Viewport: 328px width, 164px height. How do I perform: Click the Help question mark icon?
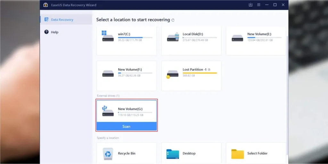pos(46,32)
